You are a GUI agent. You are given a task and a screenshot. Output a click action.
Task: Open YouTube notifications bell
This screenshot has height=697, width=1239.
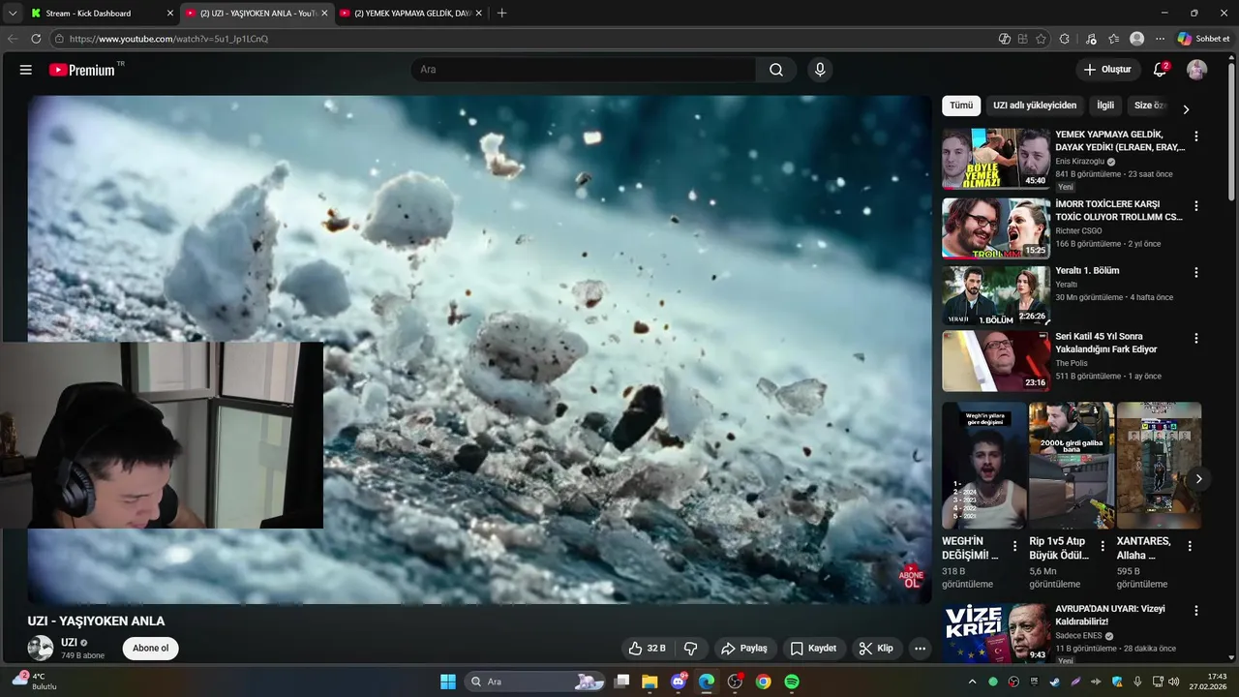pyautogui.click(x=1160, y=70)
